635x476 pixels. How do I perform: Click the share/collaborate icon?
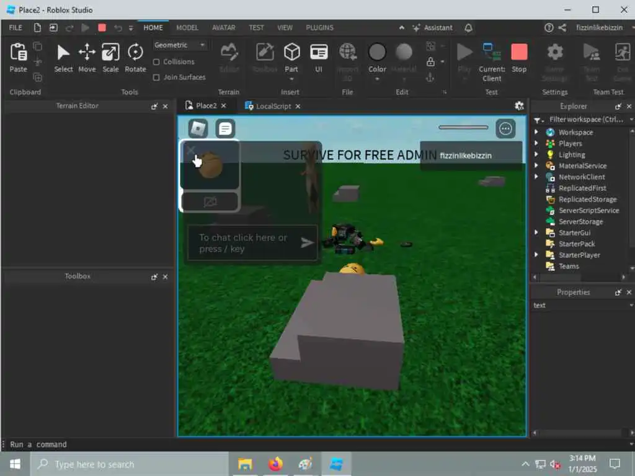pos(562,27)
